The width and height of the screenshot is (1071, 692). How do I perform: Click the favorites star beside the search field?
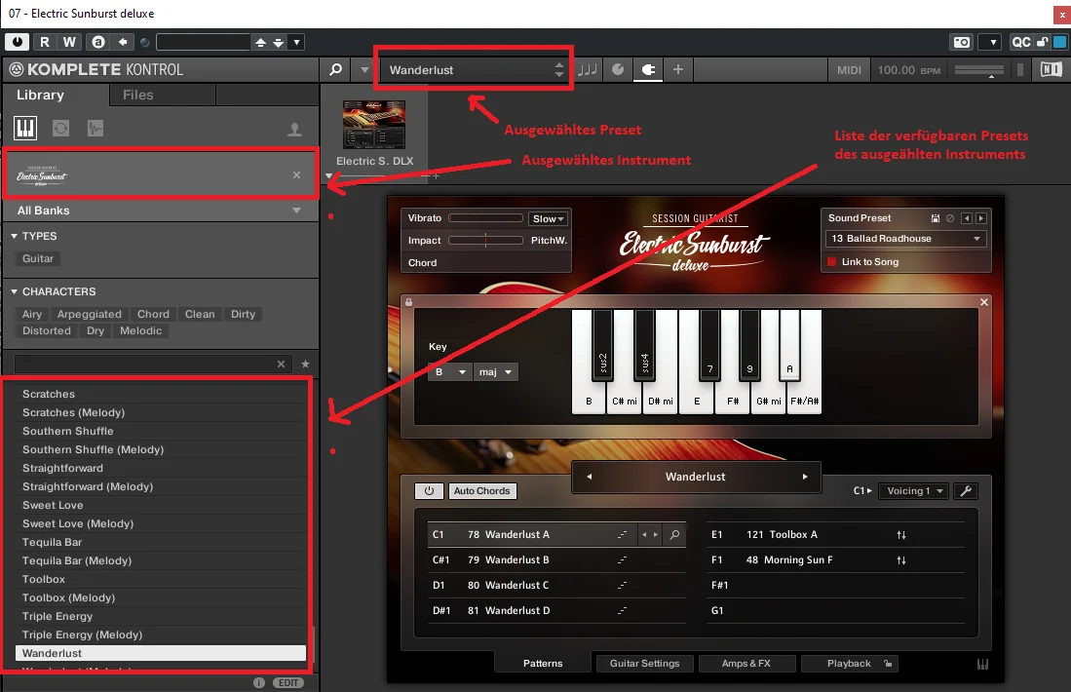tap(305, 365)
